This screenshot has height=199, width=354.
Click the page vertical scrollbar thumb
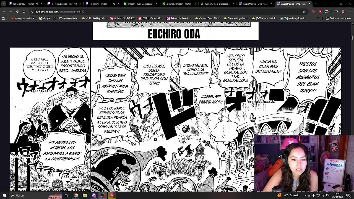[x=353, y=37]
